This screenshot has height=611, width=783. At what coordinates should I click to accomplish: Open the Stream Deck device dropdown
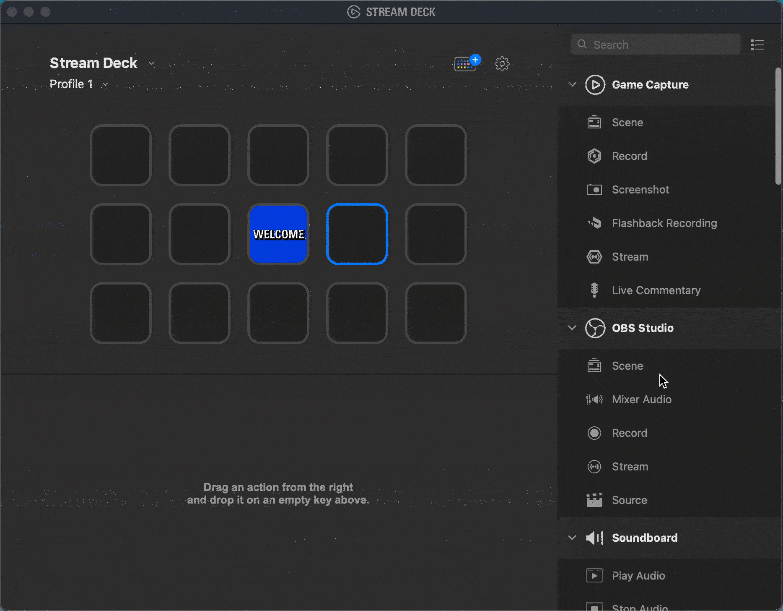[x=102, y=63]
